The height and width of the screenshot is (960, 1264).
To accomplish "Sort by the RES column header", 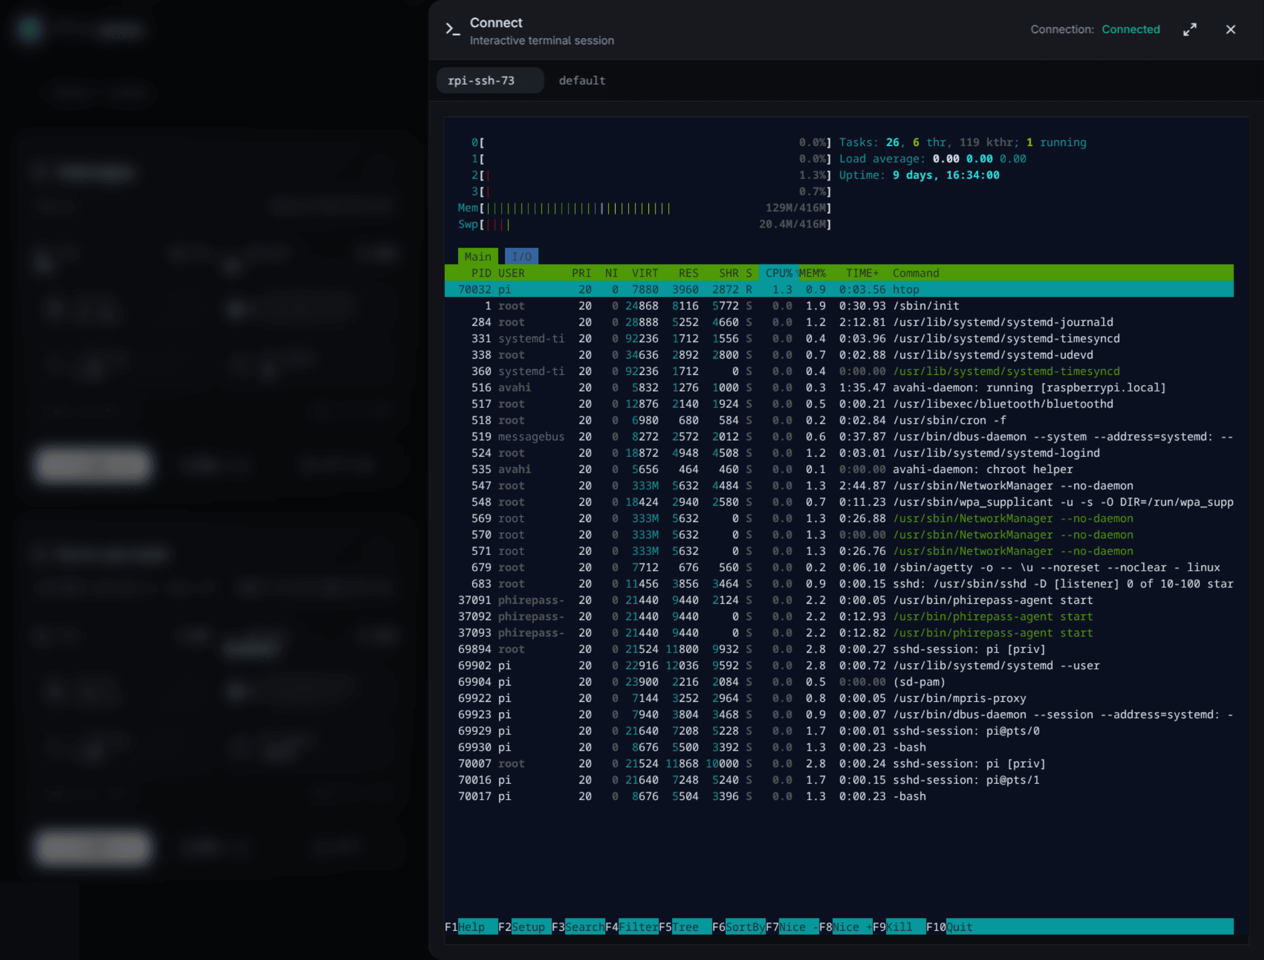I will 688,273.
